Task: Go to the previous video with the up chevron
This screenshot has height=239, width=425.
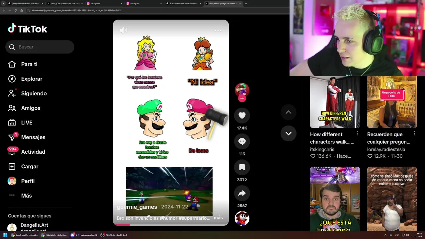Action: [x=288, y=112]
